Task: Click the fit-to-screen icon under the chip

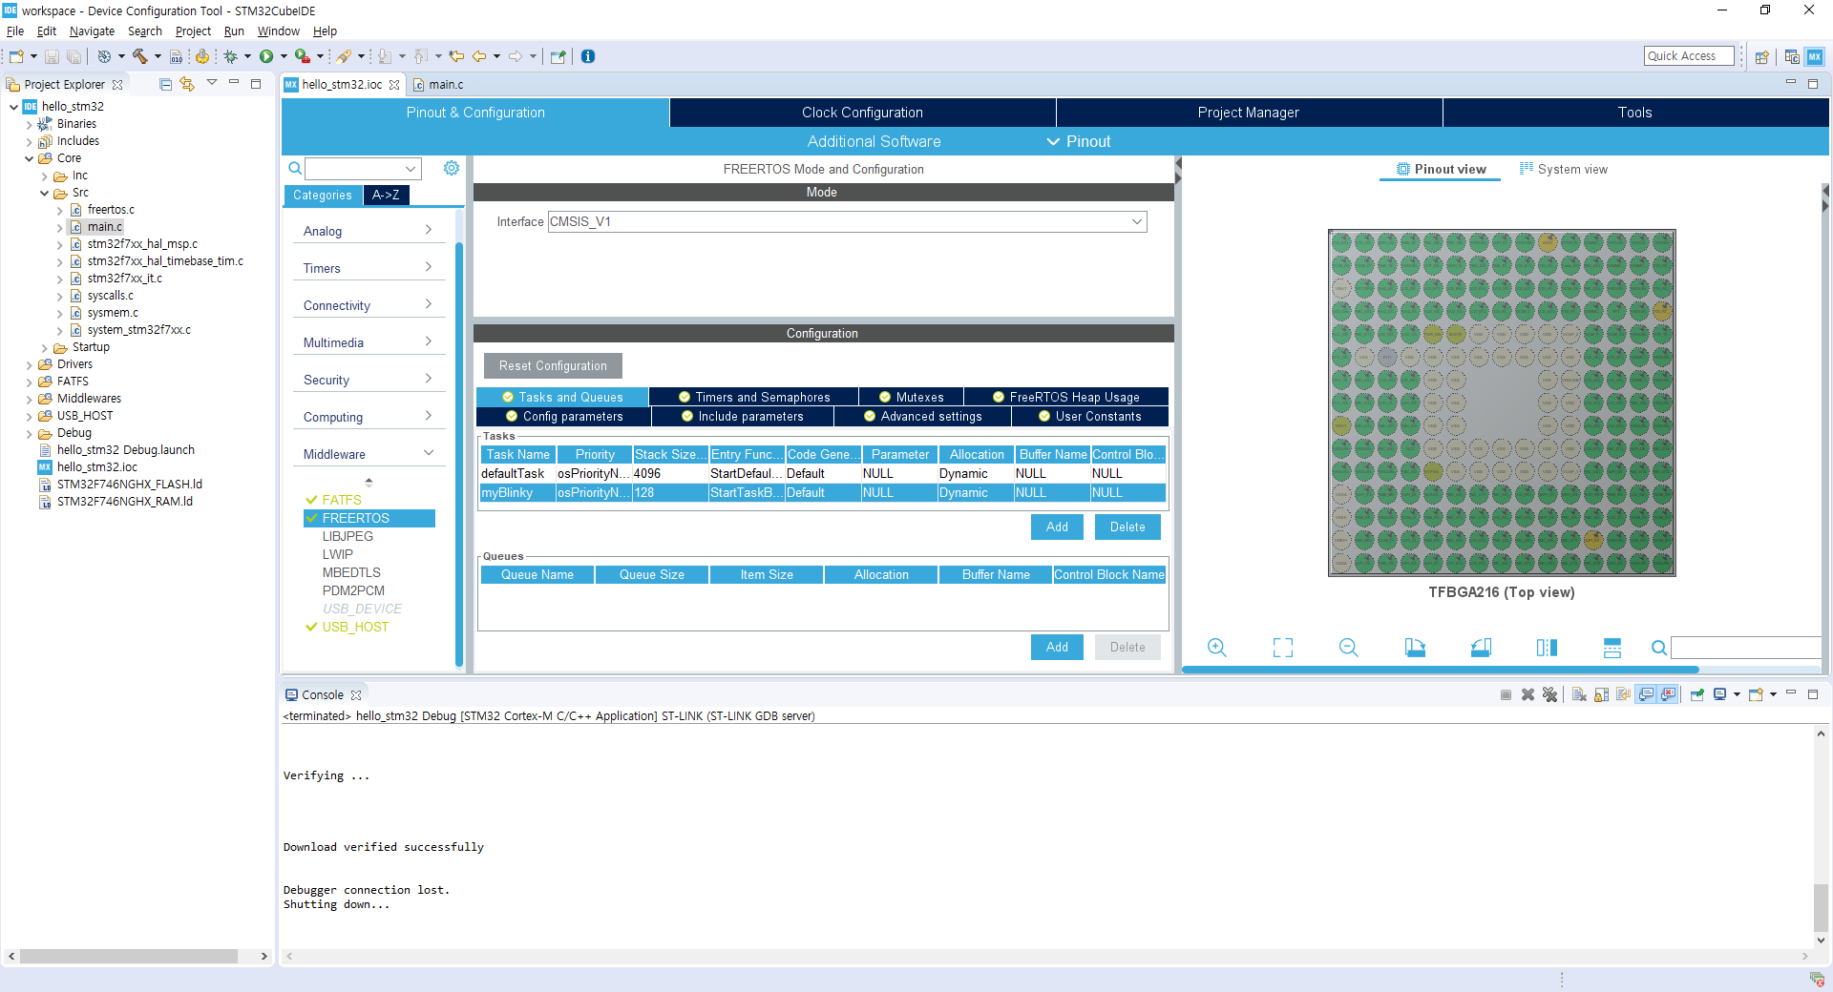Action: click(x=1282, y=648)
